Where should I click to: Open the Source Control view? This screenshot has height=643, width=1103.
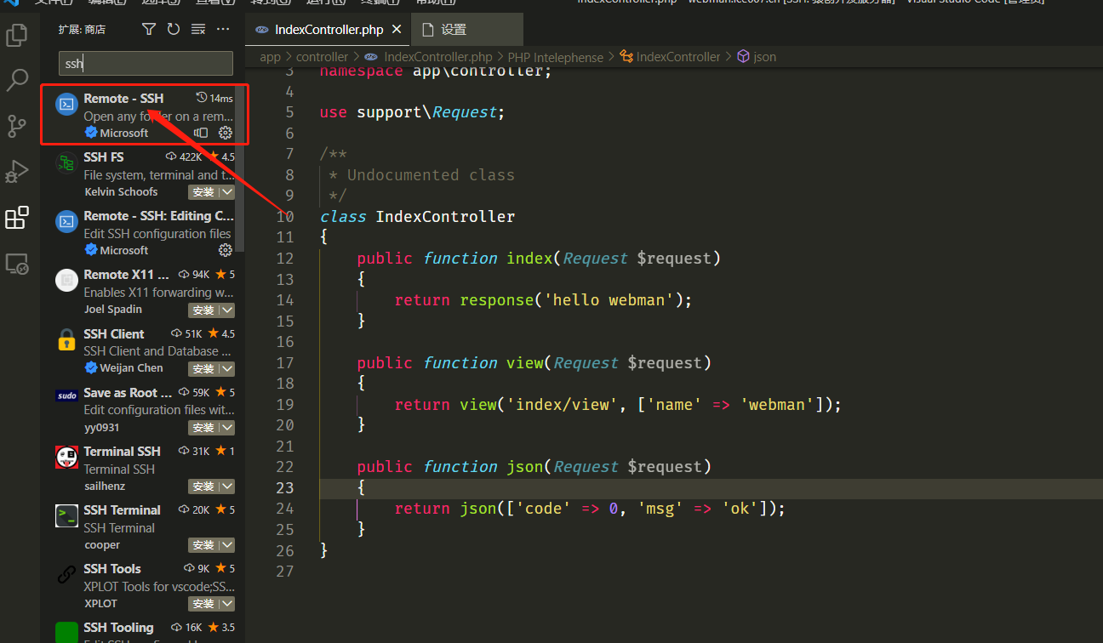17,126
